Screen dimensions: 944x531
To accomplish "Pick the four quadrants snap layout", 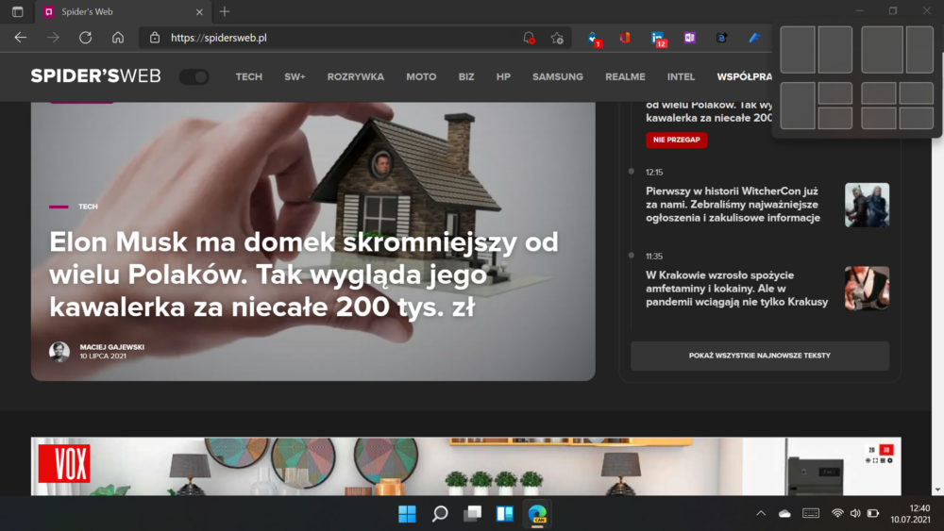I will [898, 106].
